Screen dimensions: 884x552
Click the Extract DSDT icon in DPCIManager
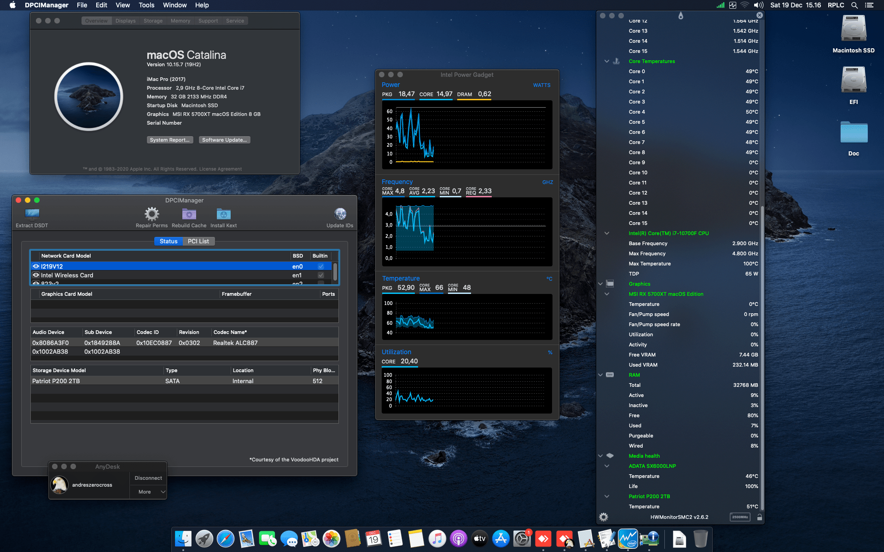(32, 213)
